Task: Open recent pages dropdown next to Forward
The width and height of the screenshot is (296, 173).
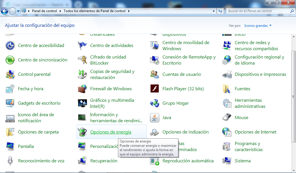Action: 18,11
